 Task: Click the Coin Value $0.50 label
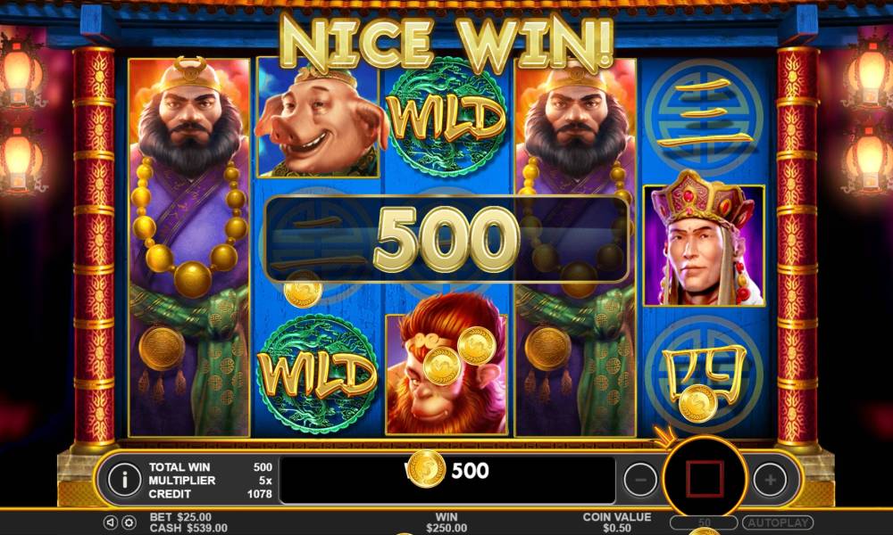[616, 523]
